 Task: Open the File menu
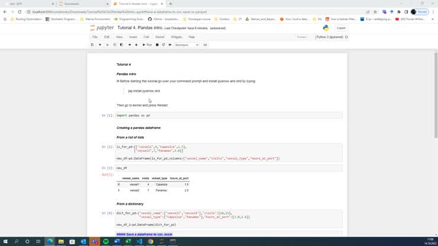(x=95, y=37)
